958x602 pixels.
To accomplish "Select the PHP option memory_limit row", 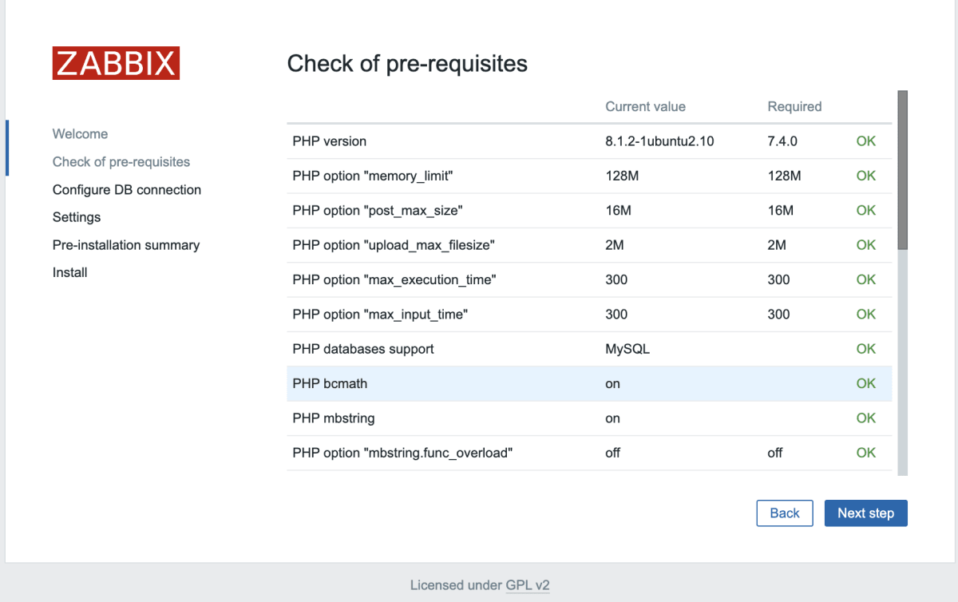I will point(559,176).
